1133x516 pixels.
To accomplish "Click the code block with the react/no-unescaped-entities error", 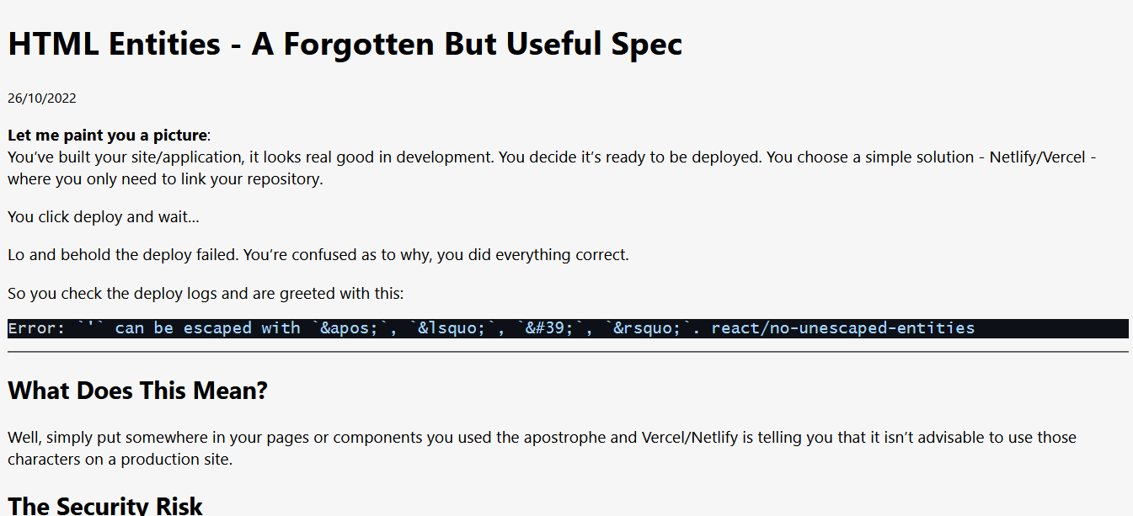I will (x=568, y=328).
